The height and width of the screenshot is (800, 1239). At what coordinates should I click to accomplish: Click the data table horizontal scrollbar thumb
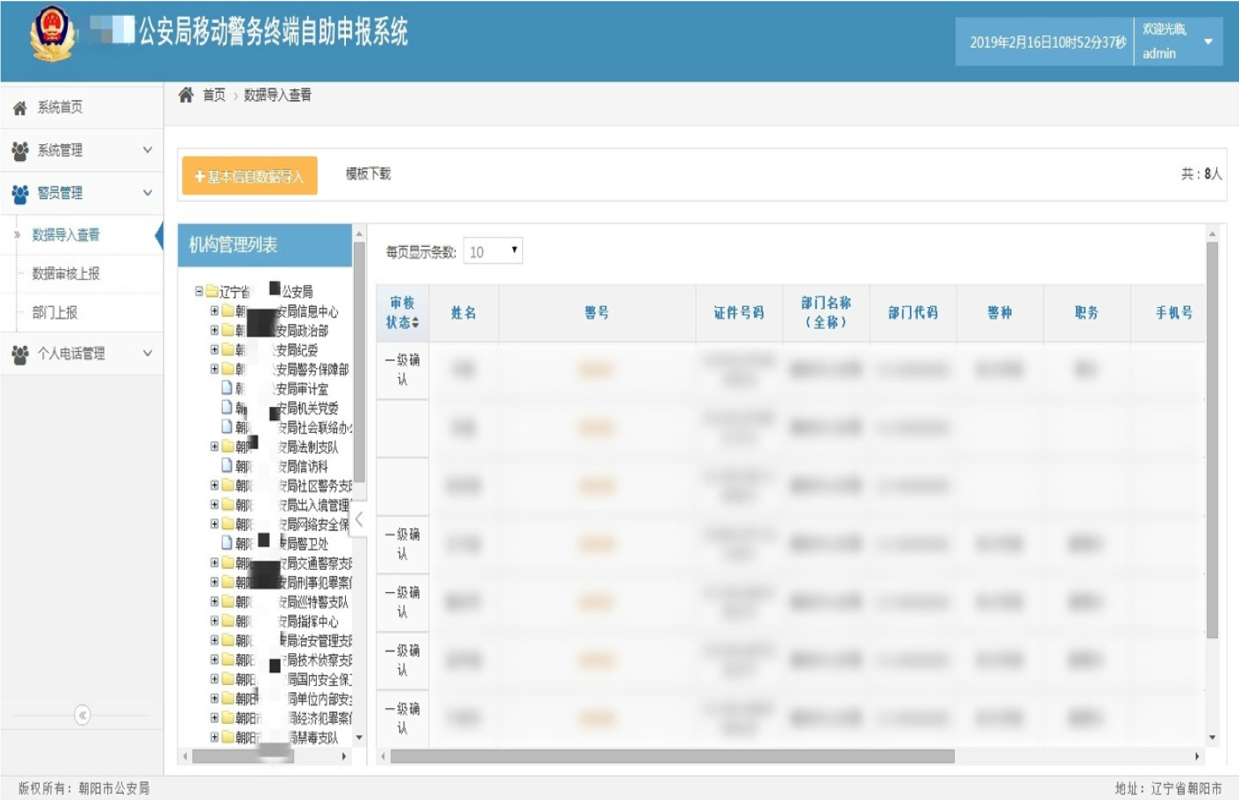click(x=673, y=757)
